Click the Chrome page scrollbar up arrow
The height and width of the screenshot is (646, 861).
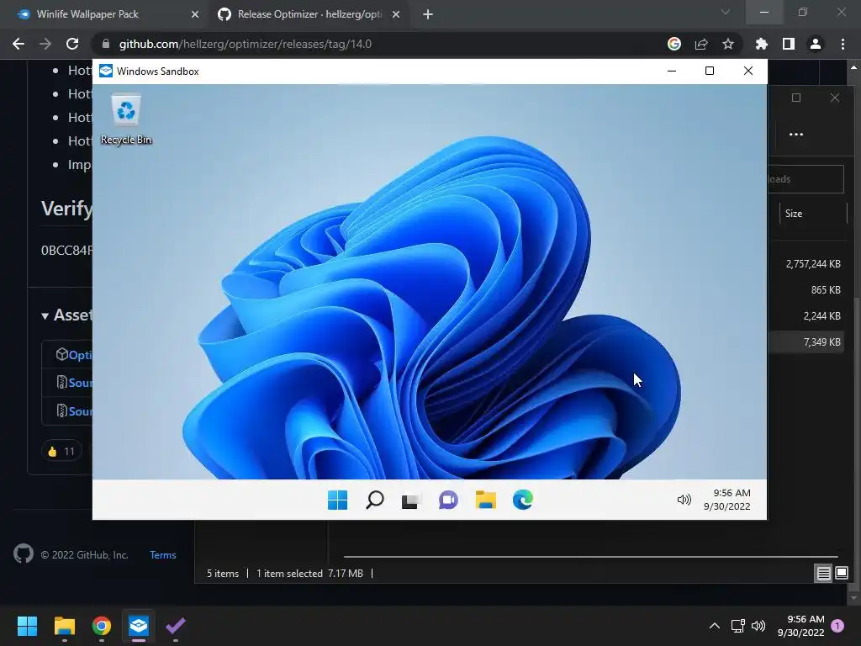[854, 67]
